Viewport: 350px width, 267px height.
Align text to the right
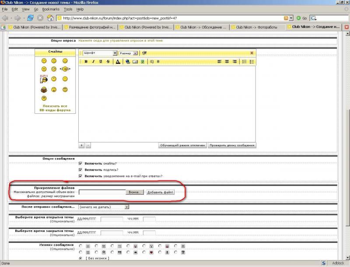[x=234, y=62]
